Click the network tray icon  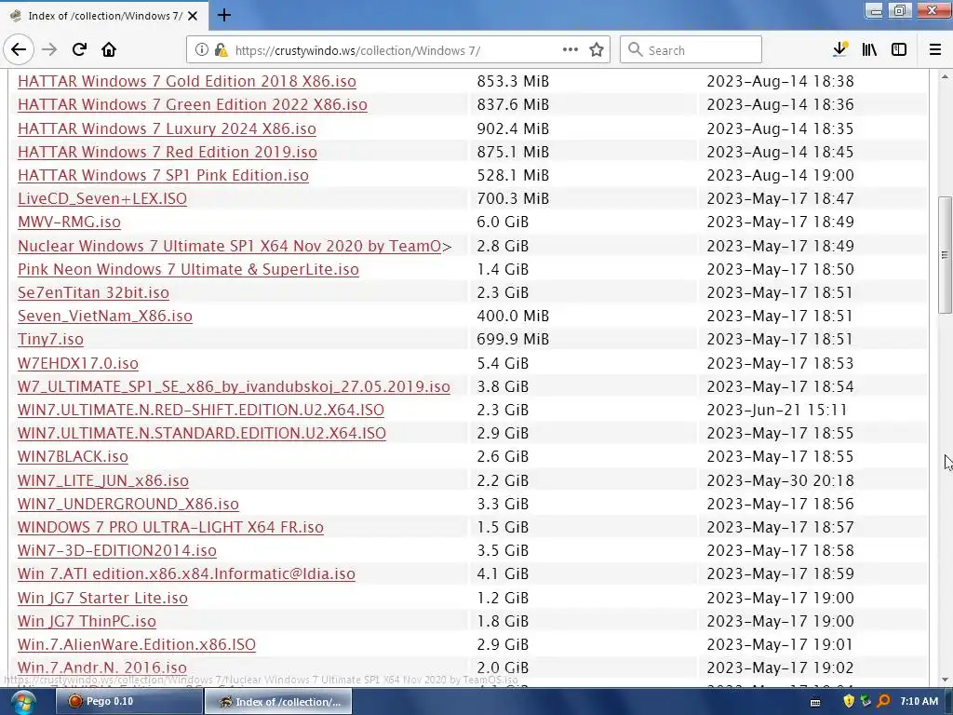[866, 702]
